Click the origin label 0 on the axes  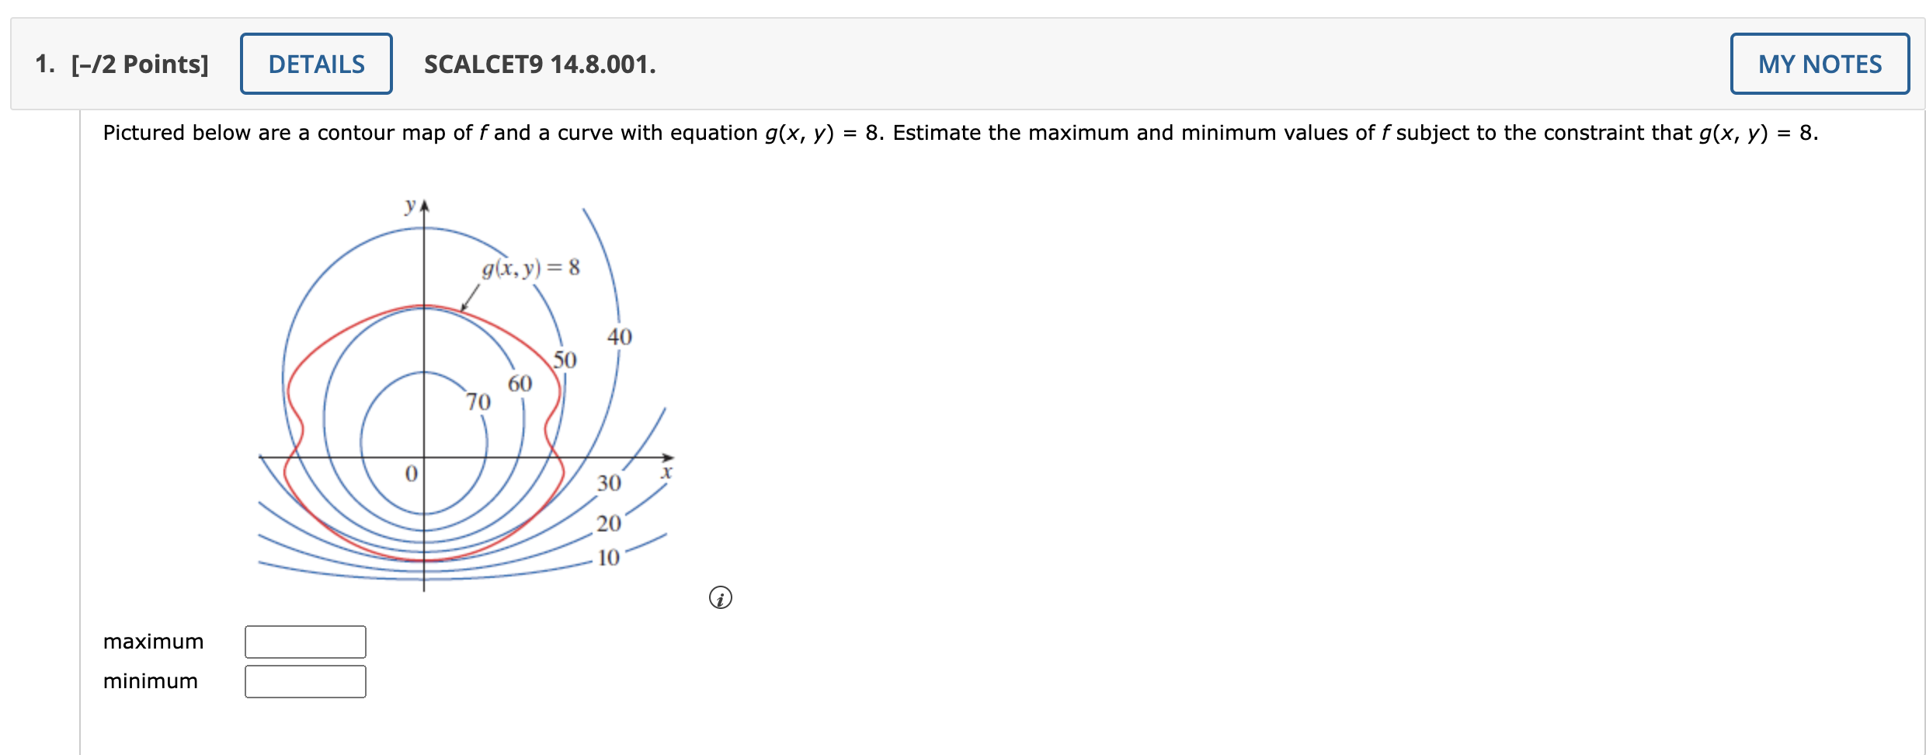coord(410,473)
